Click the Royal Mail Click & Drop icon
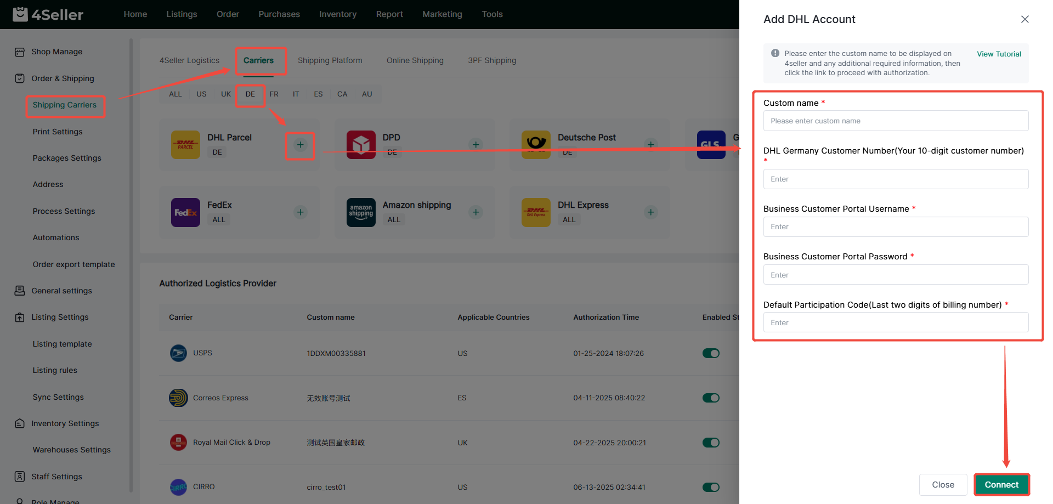The width and height of the screenshot is (1053, 504). [178, 442]
